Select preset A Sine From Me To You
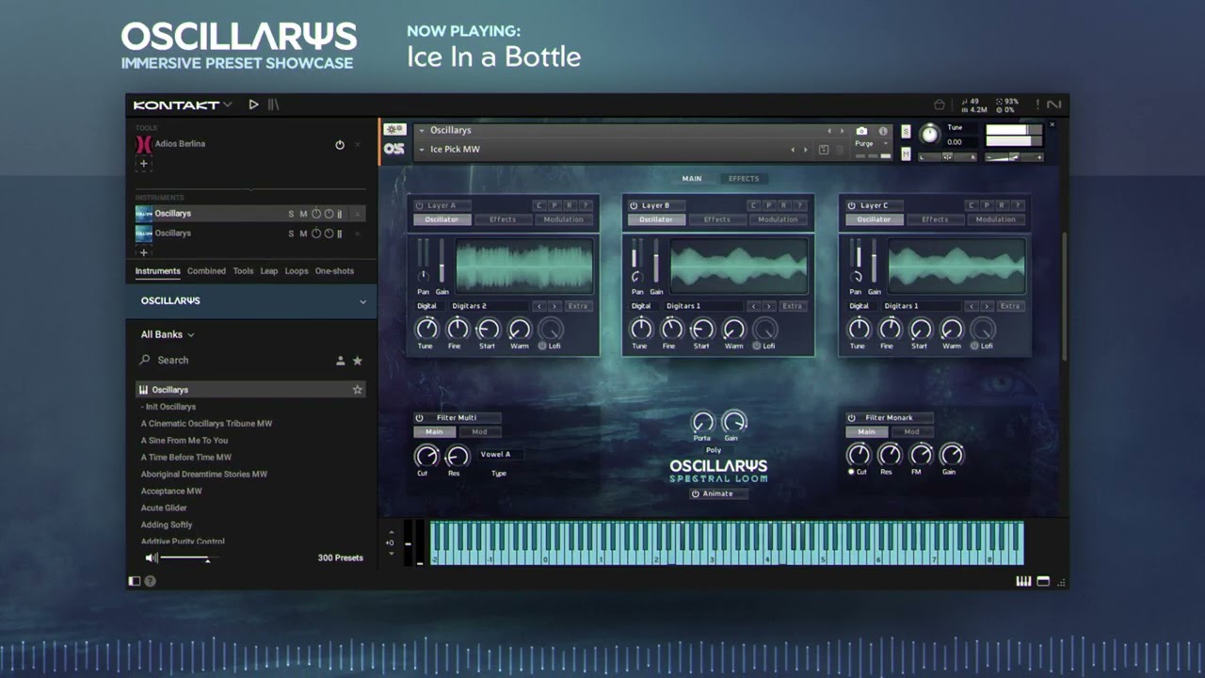 (x=185, y=441)
